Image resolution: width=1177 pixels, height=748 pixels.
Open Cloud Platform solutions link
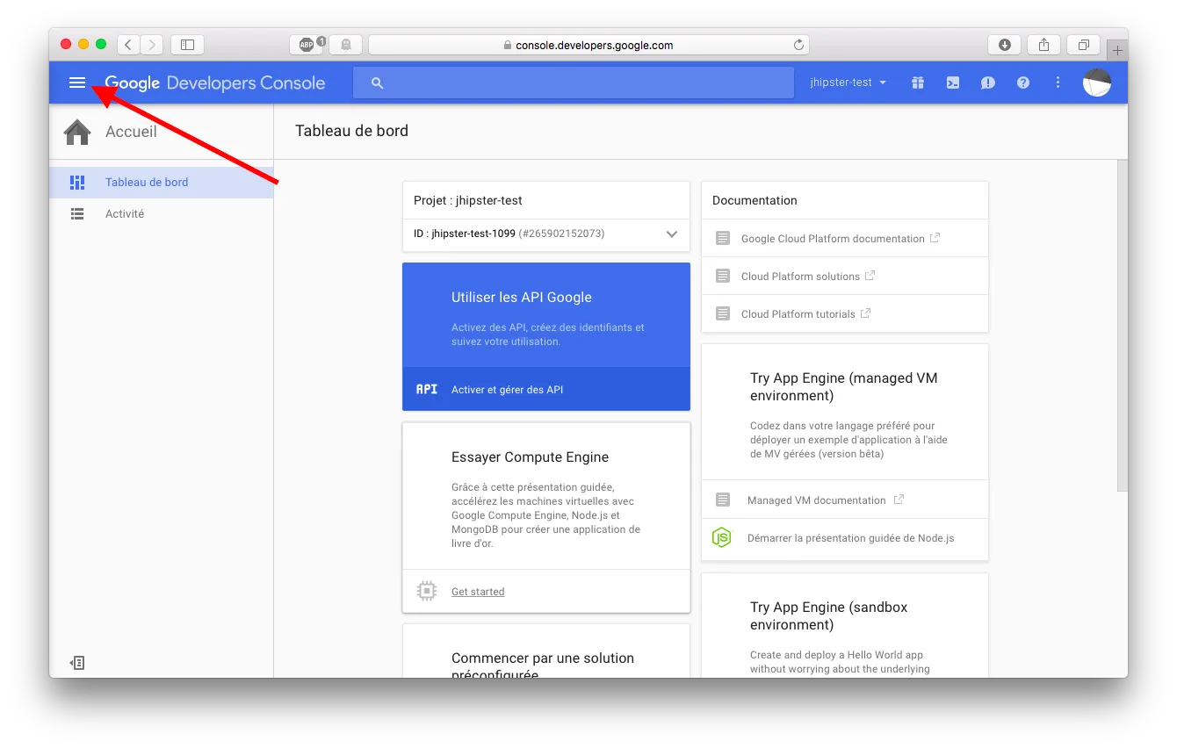800,277
